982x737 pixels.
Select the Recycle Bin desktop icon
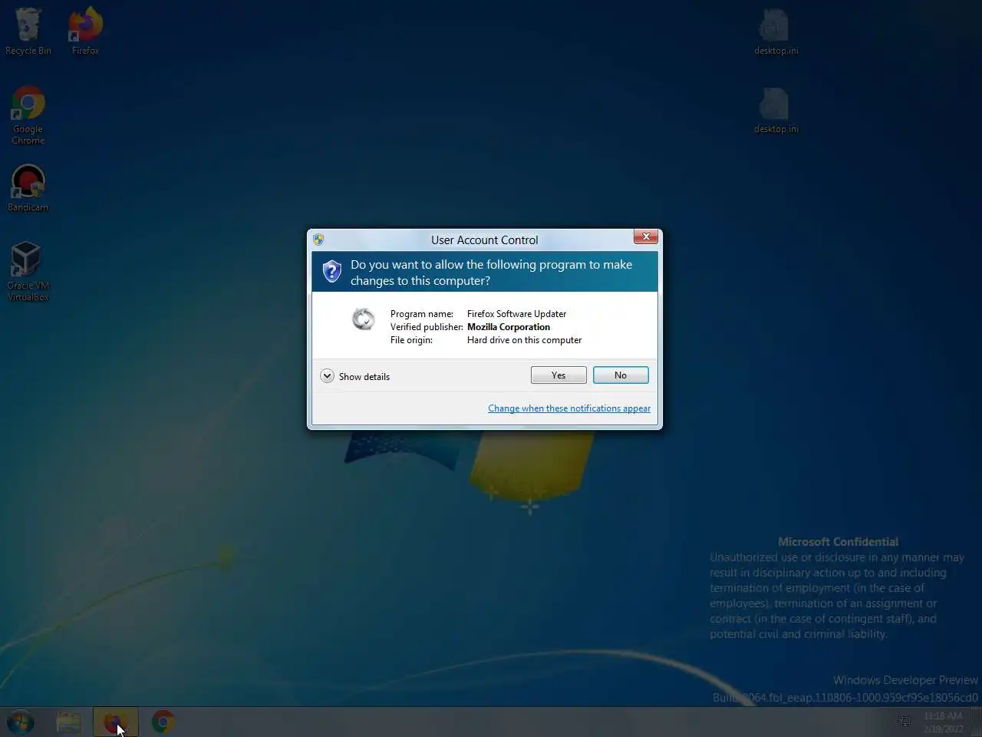28,31
